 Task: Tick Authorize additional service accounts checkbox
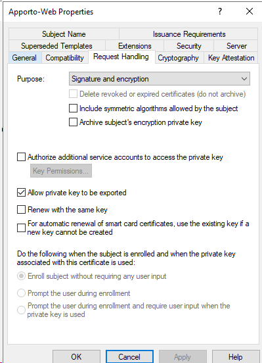(21, 157)
